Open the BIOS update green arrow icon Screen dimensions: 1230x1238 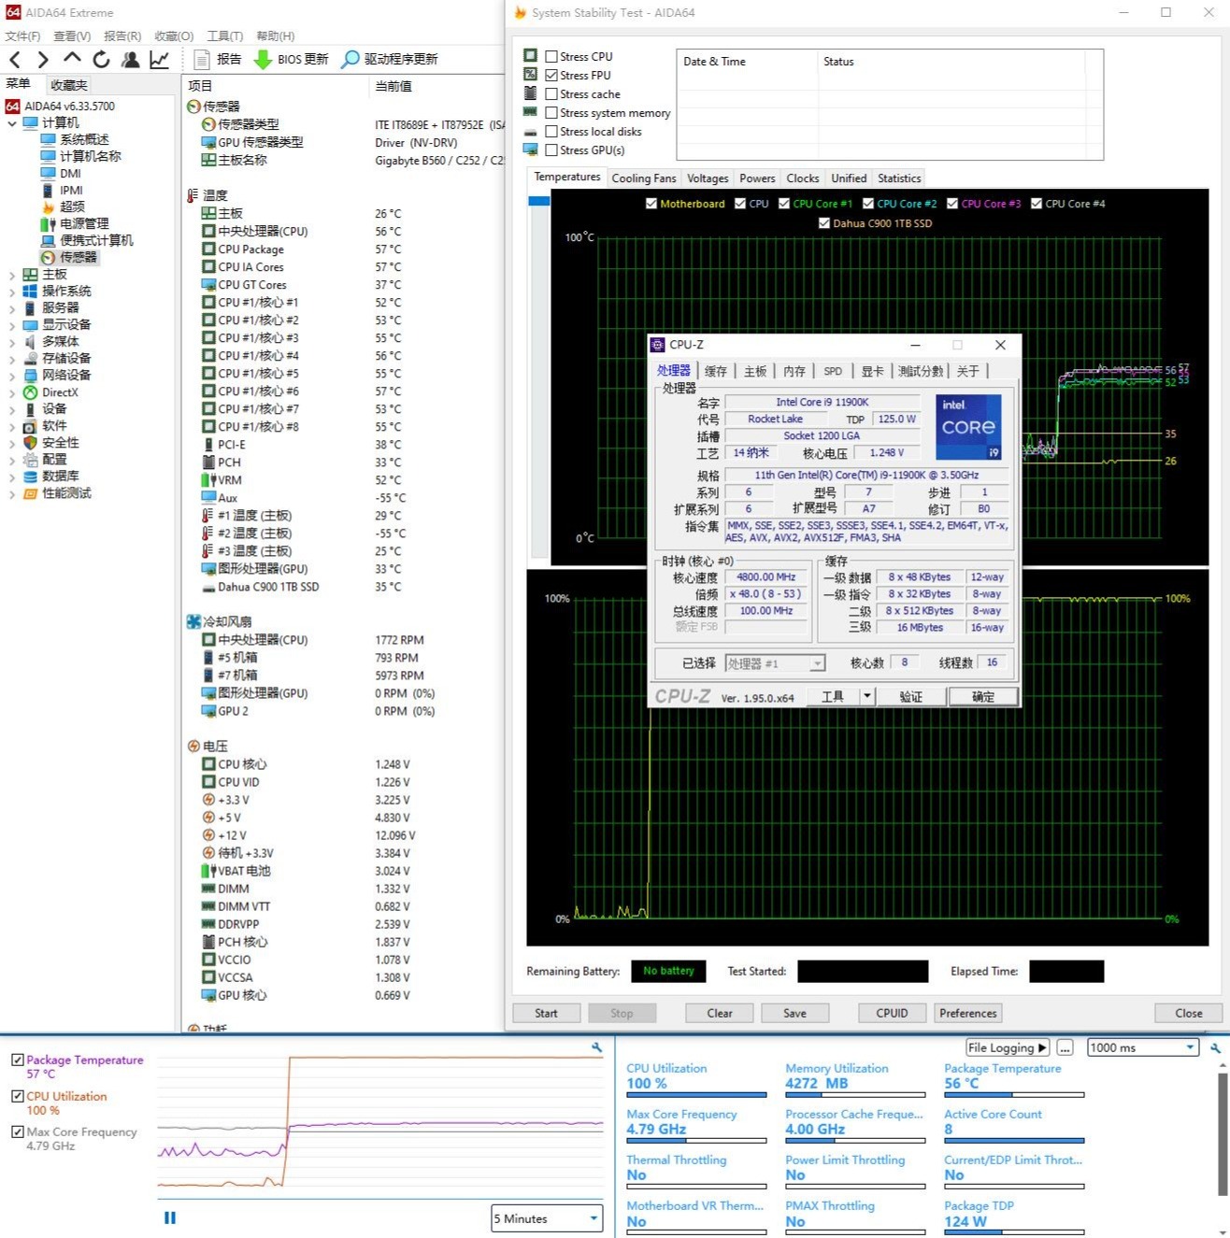tap(263, 60)
